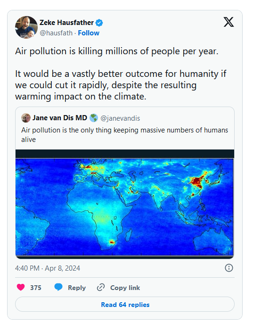Click the copy link chain icon

coord(101,287)
